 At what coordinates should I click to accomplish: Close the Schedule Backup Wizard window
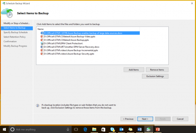coord(192,3)
